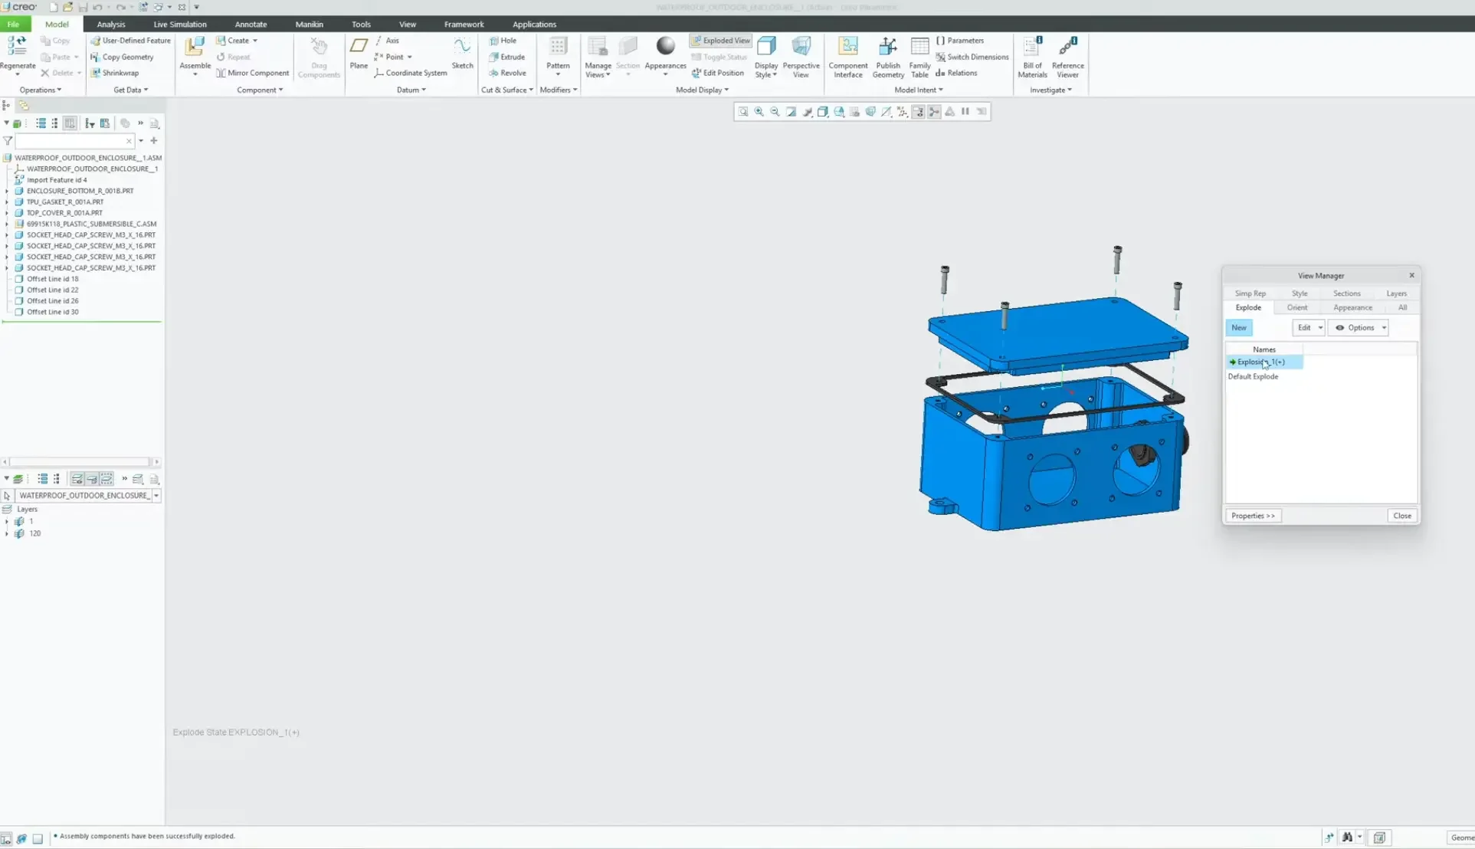Select Default Explode in the Names list
This screenshot has height=849, width=1475.
pyautogui.click(x=1253, y=377)
